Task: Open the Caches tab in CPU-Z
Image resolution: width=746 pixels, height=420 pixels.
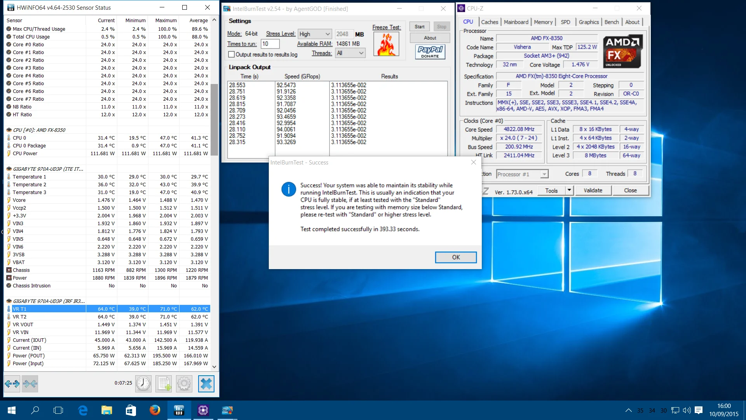Action: [x=489, y=22]
